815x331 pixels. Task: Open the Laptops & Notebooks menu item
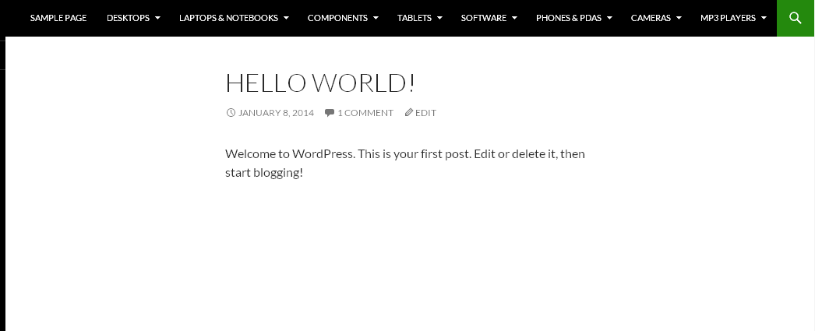(x=228, y=18)
